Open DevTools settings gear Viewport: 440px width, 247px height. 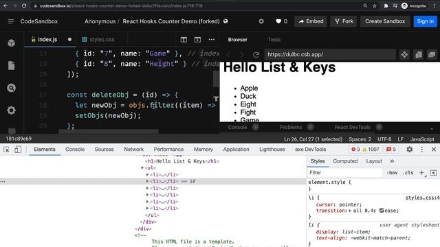point(410,150)
